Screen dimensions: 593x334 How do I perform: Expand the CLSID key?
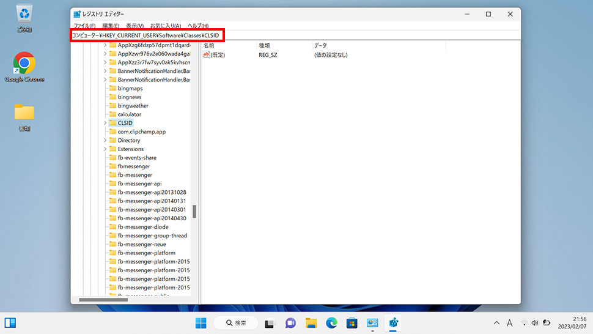point(105,123)
